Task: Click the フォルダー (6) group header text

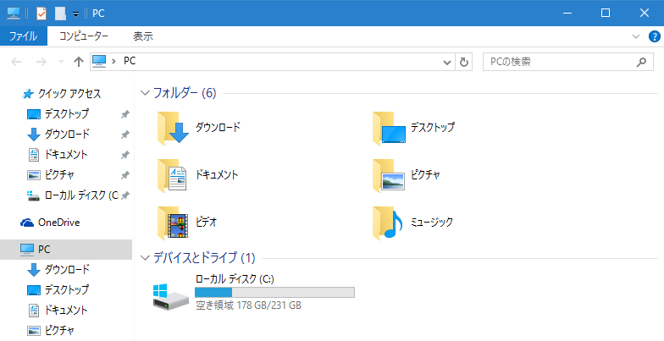Action: point(185,93)
